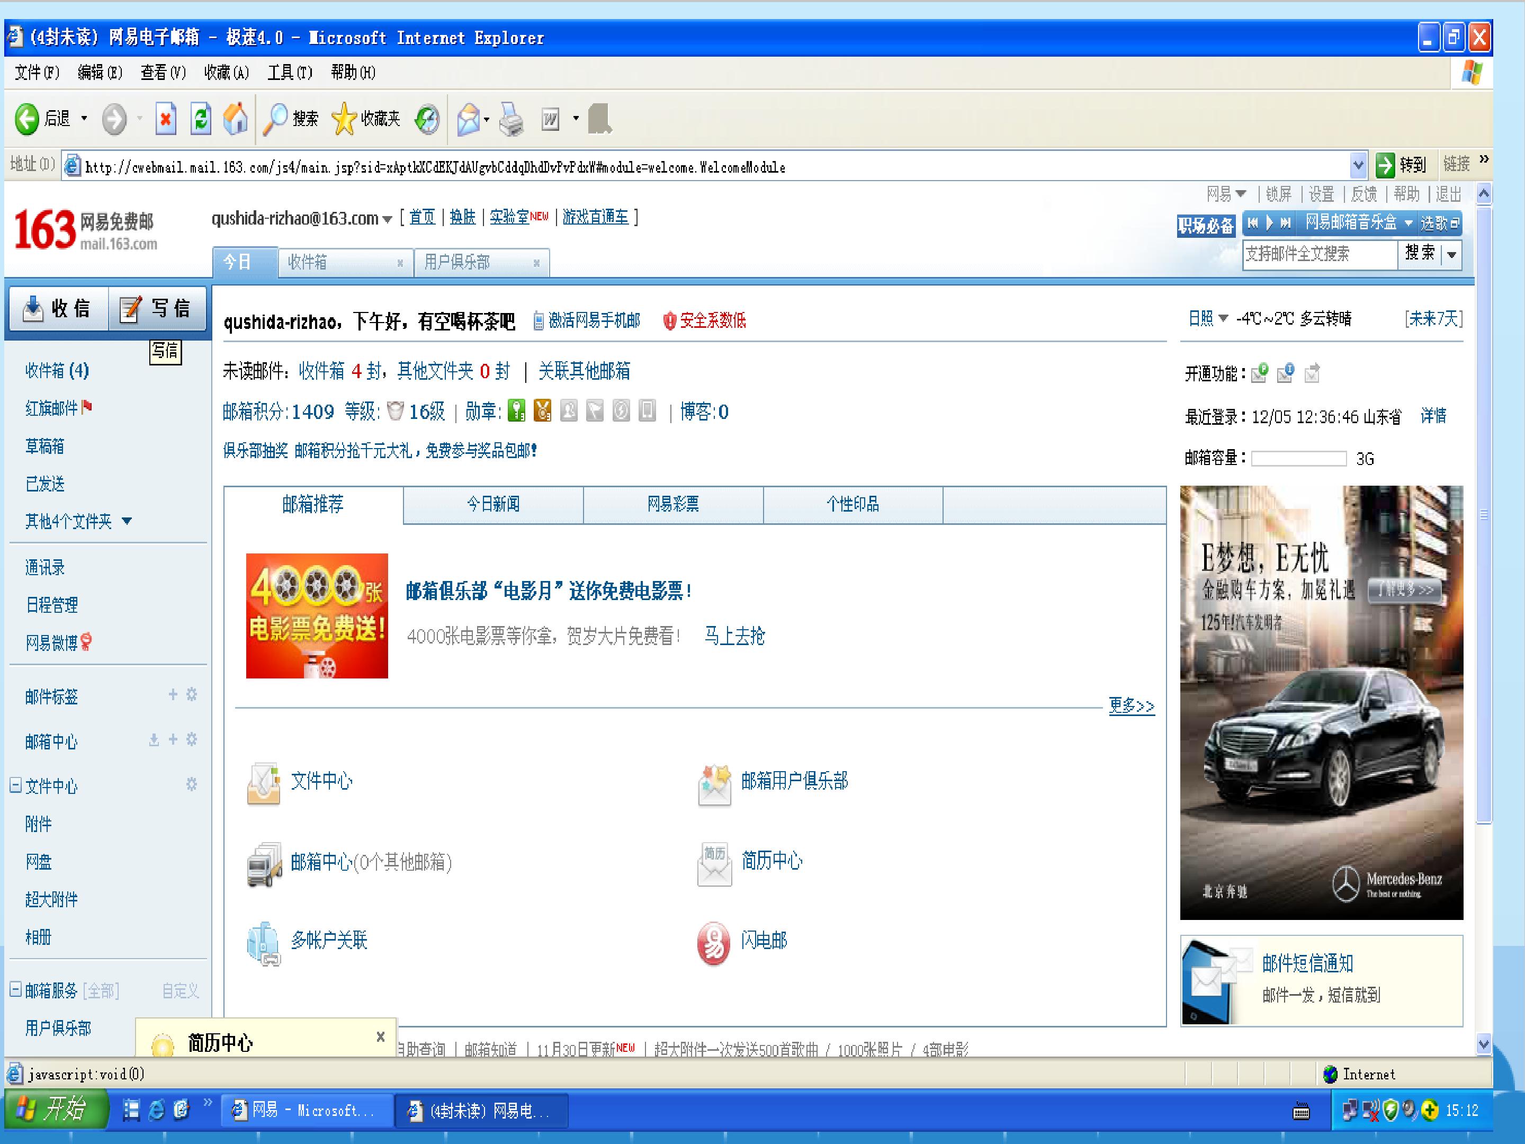Expand 其他4个文件夹 folder list
Screen dimensions: 1525x1144
click(127, 521)
